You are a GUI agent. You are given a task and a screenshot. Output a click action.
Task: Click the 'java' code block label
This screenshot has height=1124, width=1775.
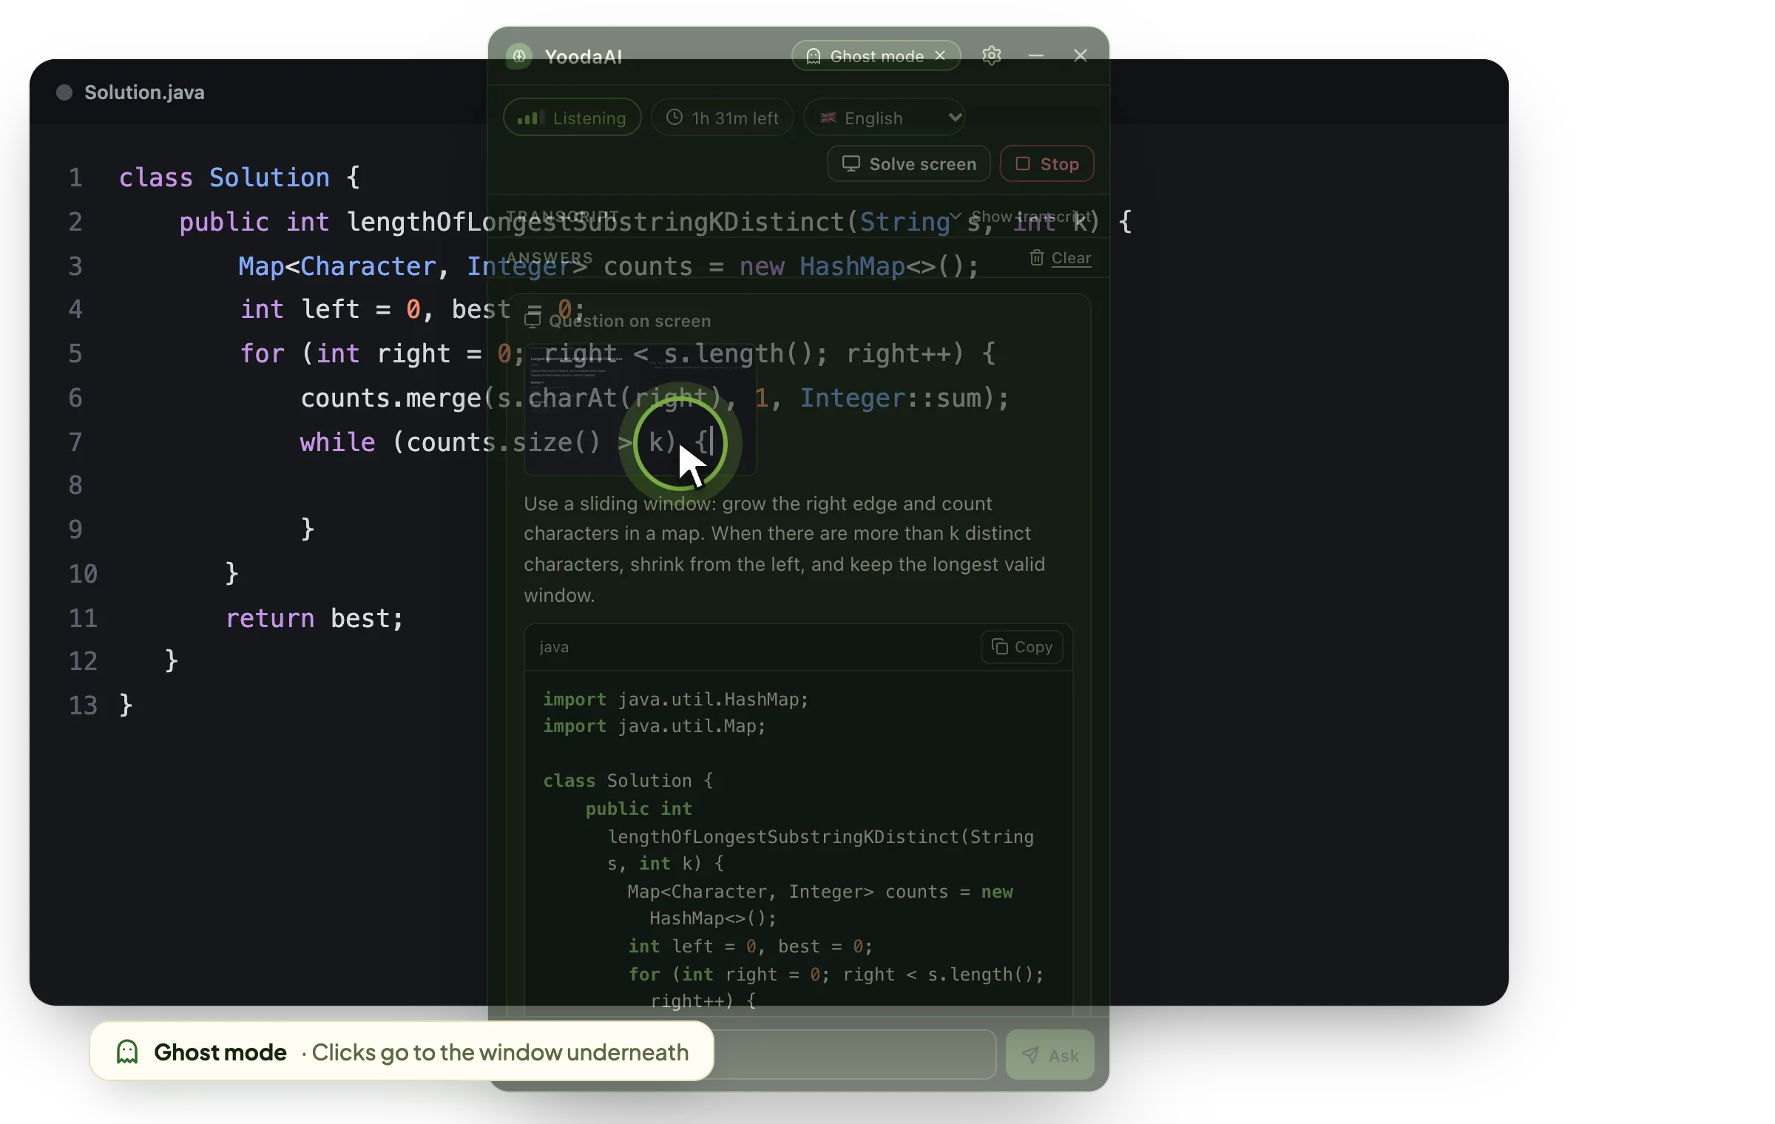(554, 647)
